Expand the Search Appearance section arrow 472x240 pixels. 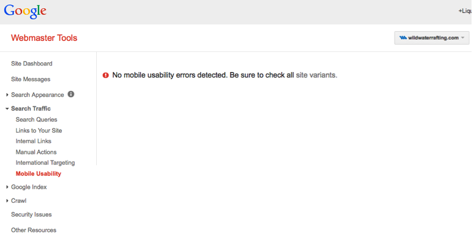(x=7, y=95)
